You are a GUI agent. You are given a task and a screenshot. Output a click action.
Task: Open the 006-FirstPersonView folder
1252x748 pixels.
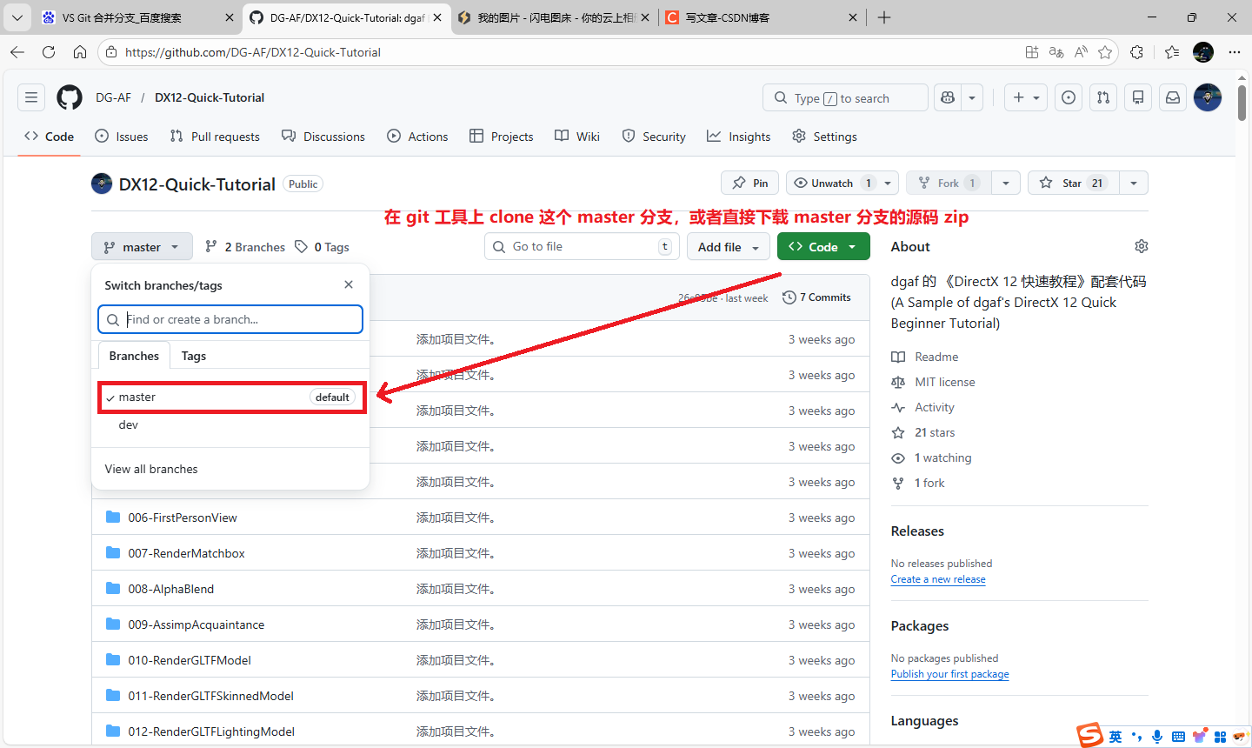(183, 518)
